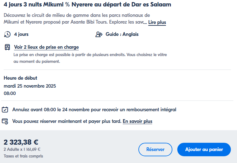237x163 pixels.
Task: Click the Taxes et frais compris note
Action: tap(23, 156)
